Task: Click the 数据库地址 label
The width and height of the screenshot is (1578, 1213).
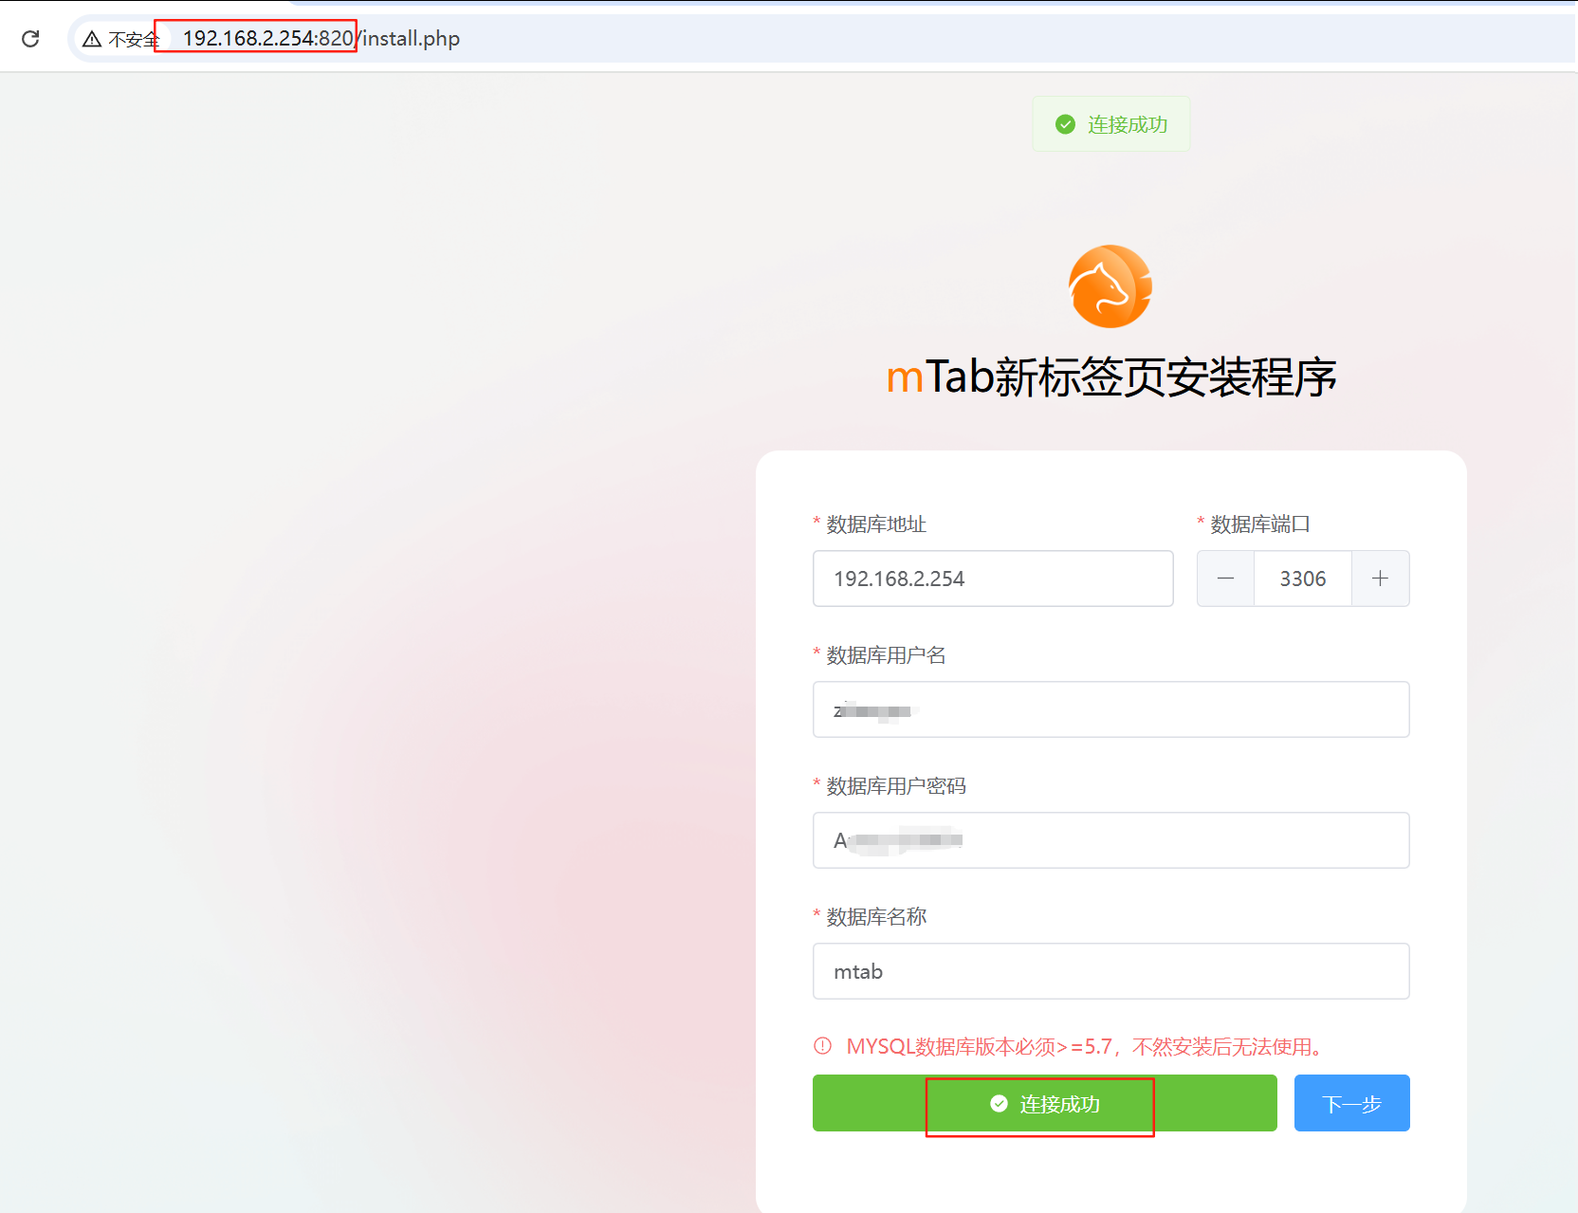Action: click(x=876, y=524)
